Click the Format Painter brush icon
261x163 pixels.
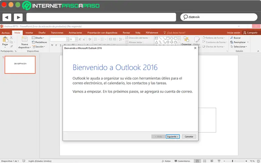[x=11, y=46]
